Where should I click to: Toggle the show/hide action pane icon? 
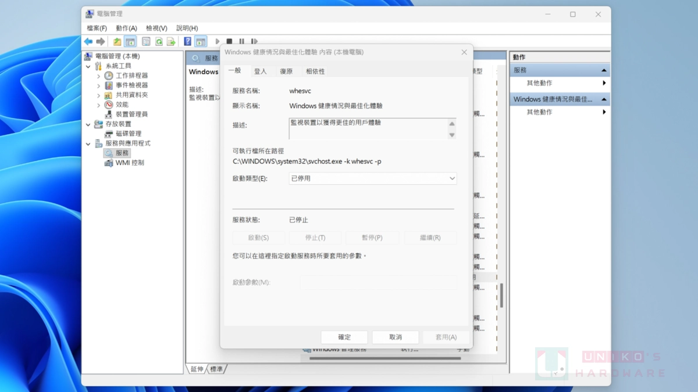(x=201, y=42)
